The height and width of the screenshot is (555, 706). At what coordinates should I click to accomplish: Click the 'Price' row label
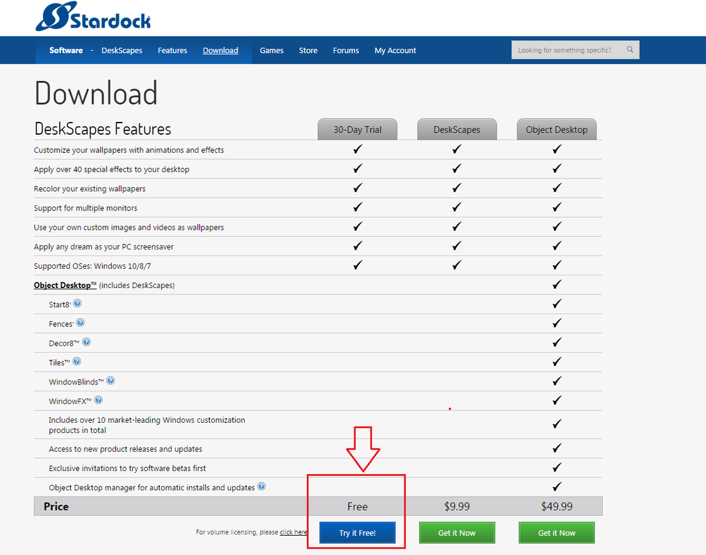click(x=56, y=506)
